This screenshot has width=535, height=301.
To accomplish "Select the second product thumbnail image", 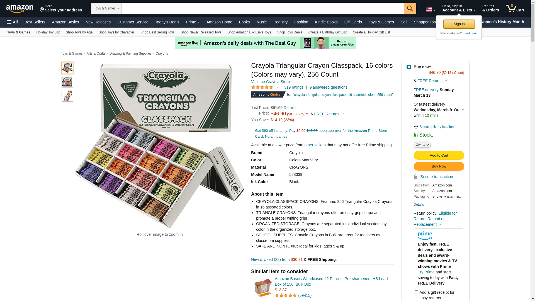I will (67, 82).
